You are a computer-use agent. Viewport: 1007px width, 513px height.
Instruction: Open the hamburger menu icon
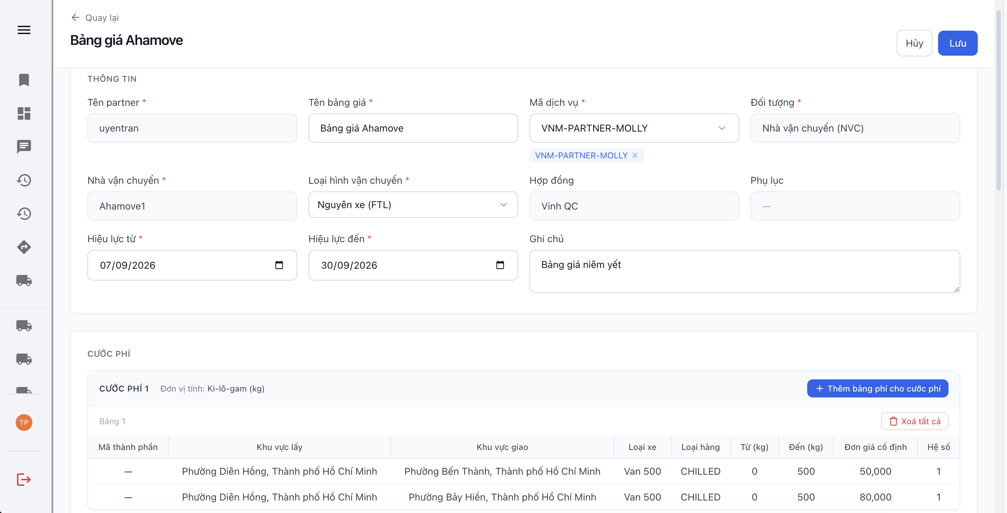pos(24,30)
